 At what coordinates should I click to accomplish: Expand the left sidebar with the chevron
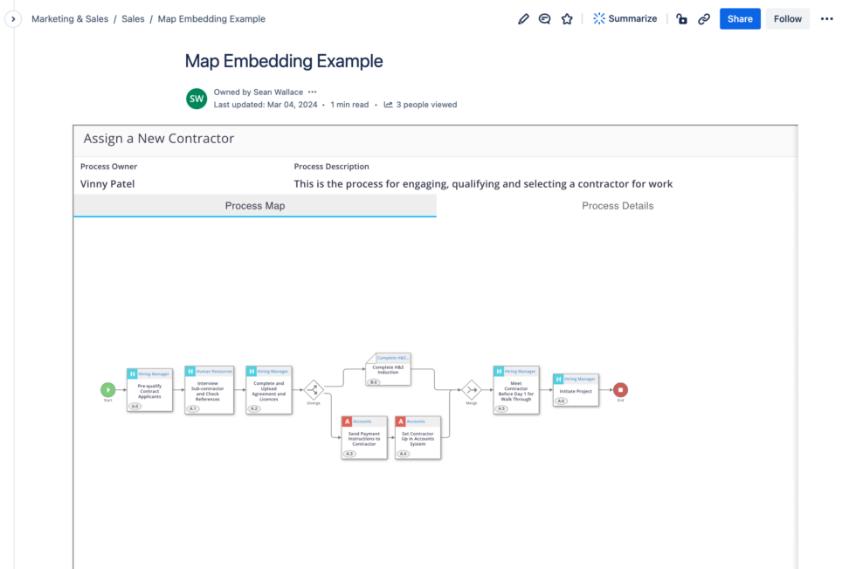coord(13,18)
